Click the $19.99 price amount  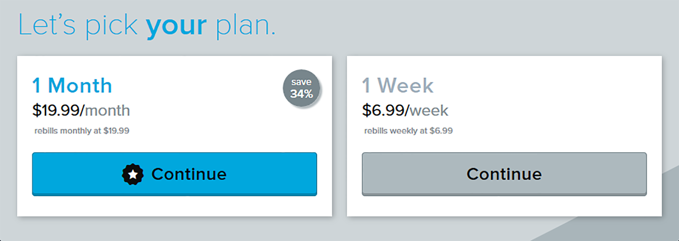[56, 111]
